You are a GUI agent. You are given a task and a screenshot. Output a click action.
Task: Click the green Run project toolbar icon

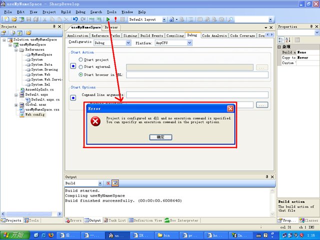(108, 19)
